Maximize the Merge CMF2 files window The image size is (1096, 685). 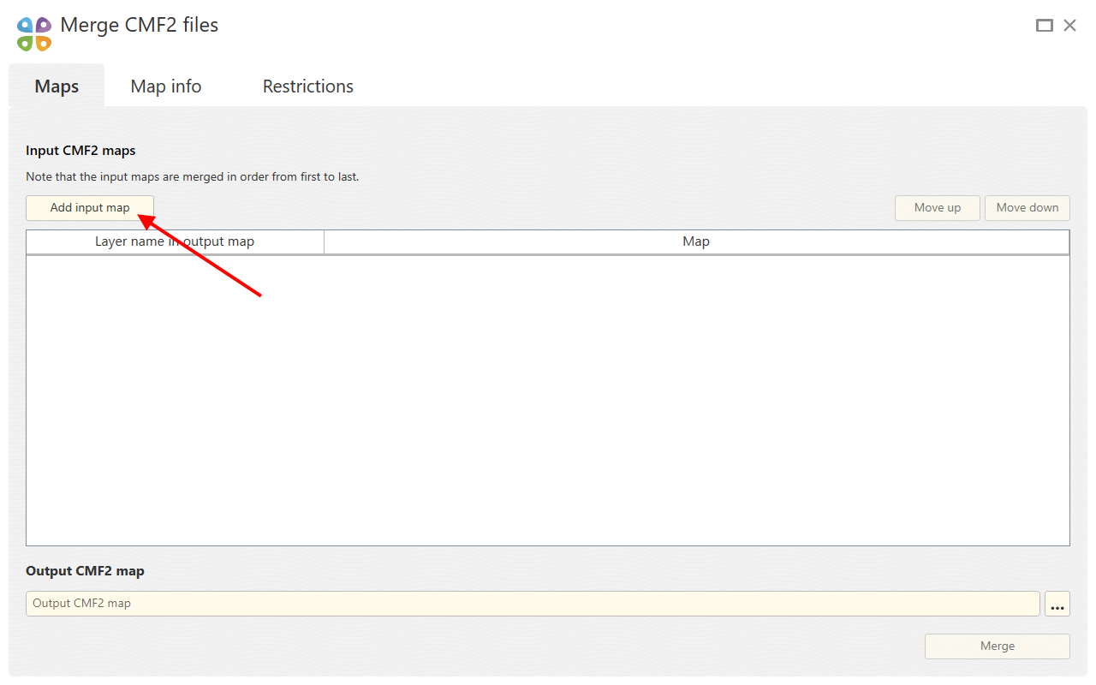coord(1045,26)
